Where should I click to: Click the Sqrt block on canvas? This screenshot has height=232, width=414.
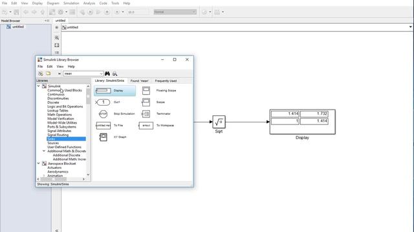[219, 122]
